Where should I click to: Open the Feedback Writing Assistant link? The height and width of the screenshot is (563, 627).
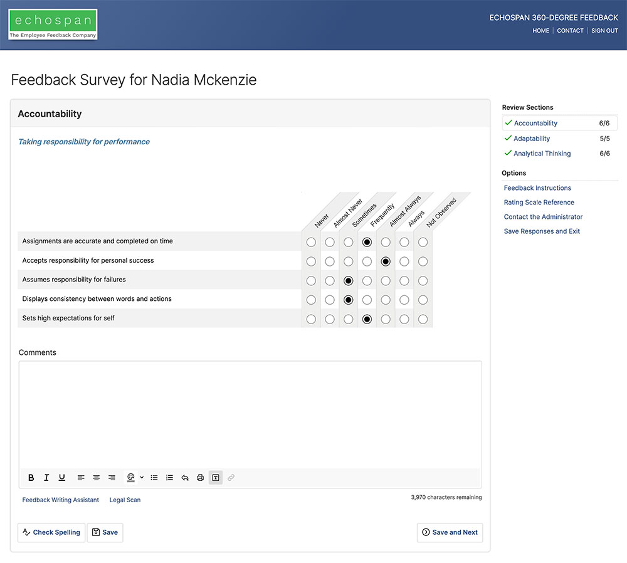point(61,500)
